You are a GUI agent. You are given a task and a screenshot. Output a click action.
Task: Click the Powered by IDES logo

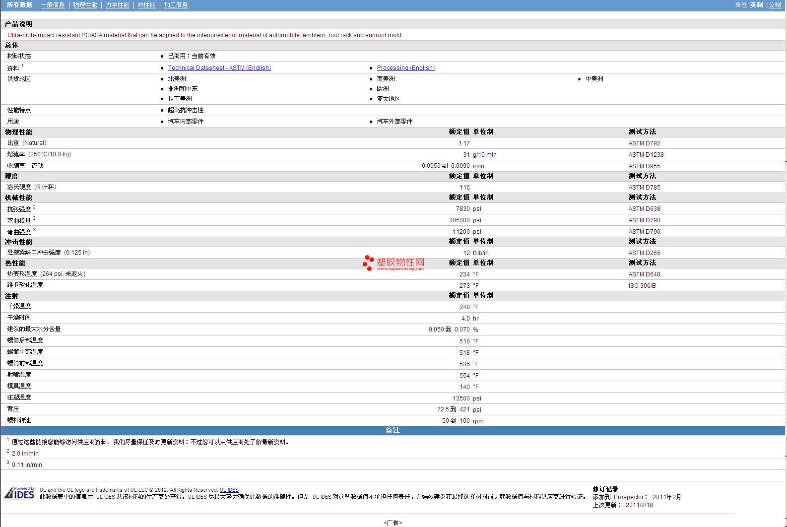pos(19,493)
